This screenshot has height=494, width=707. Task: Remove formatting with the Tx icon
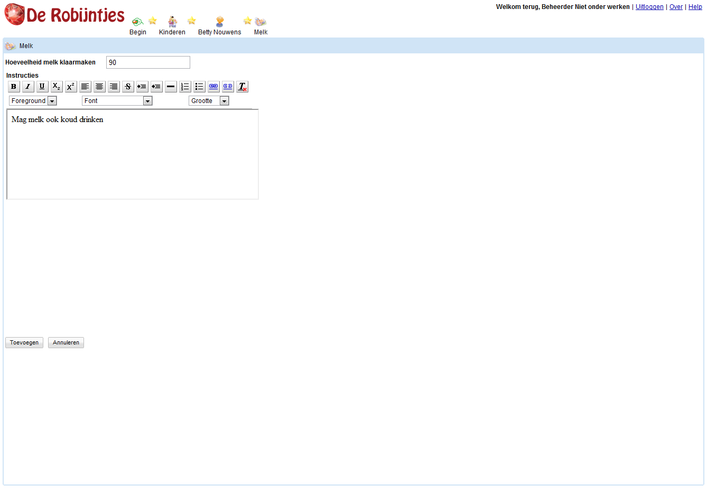[242, 87]
